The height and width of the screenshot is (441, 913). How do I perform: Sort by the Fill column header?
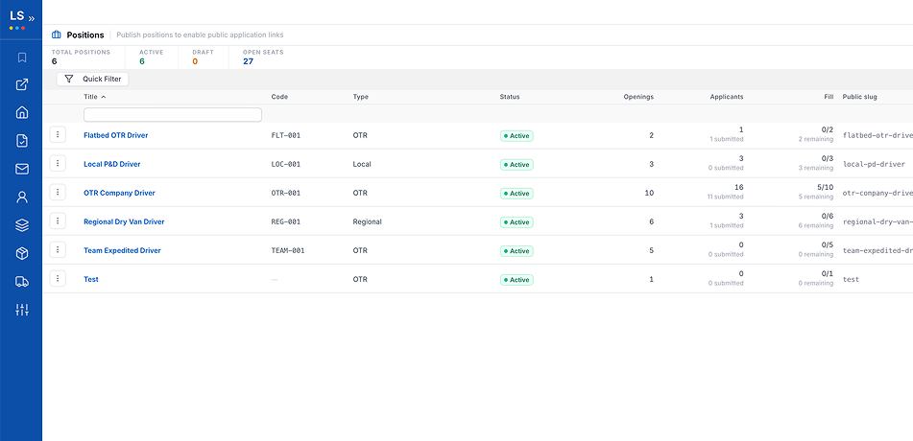[829, 97]
